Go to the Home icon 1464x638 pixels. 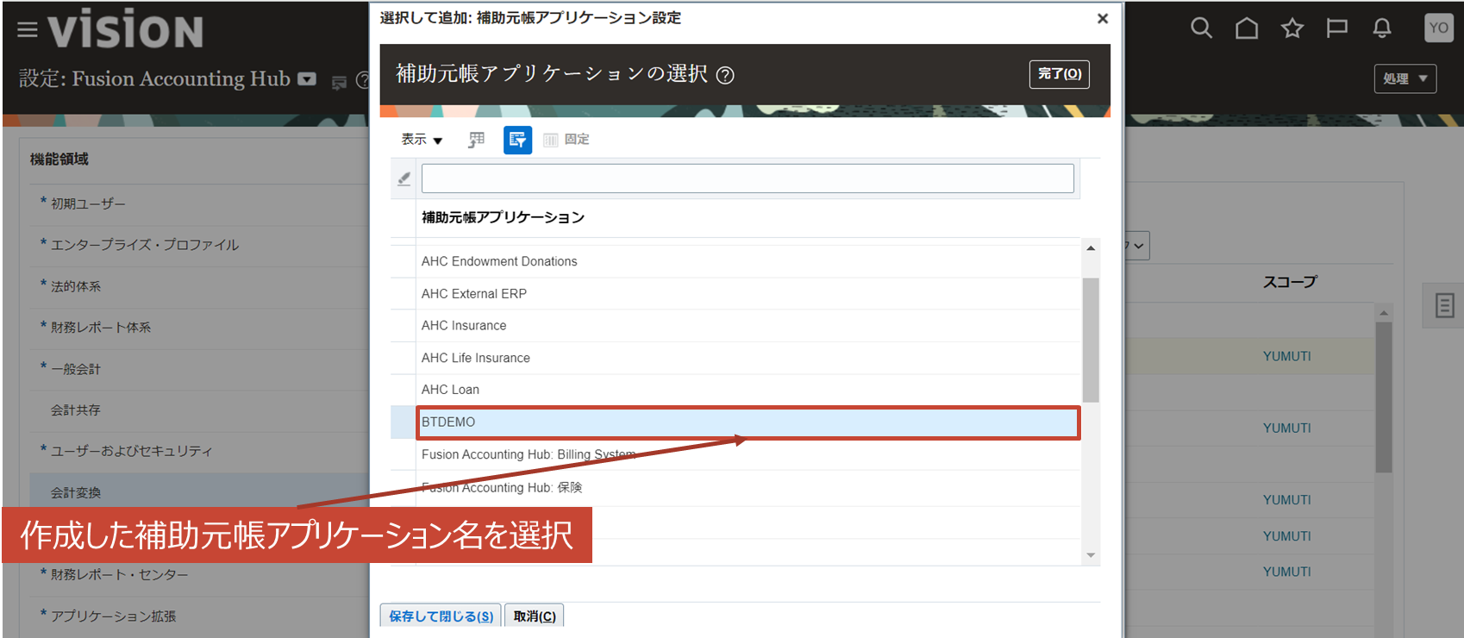[x=1247, y=28]
